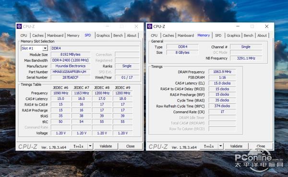Click Size value 8 GBytes

click(182, 52)
